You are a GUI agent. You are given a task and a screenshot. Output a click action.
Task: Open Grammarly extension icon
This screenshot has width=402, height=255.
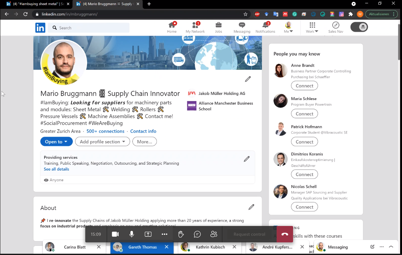[x=295, y=14]
